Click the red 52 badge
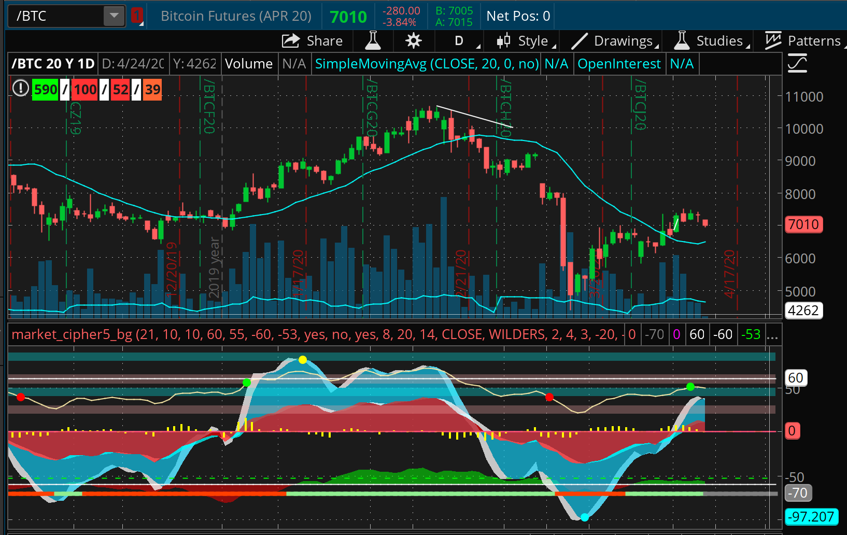Screen dimensions: 847x535 pos(120,89)
